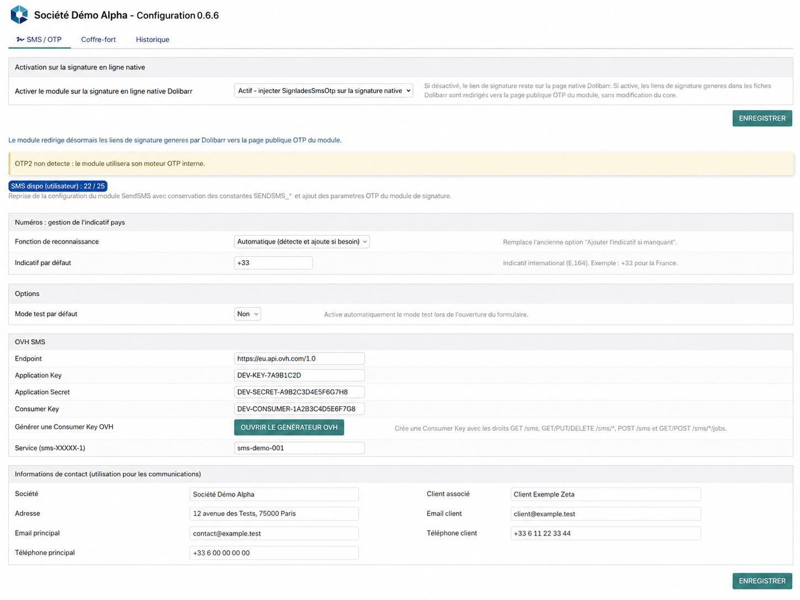The image size is (800, 600).
Task: Click OUVRIR LE GÉNÉRATEUR OVH button
Action: (289, 427)
